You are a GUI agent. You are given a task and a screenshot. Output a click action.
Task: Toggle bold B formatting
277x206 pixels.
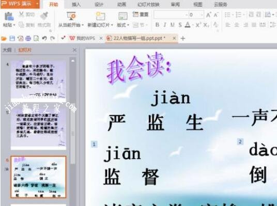(157, 25)
